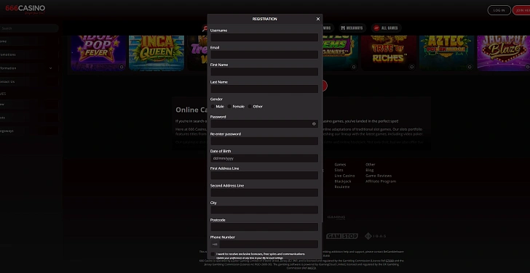The width and height of the screenshot is (530, 273).
Task: Focus the Username field
Action: click(264, 38)
